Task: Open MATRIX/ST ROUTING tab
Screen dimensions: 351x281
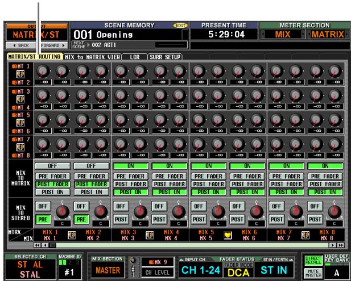Action: pos(35,57)
